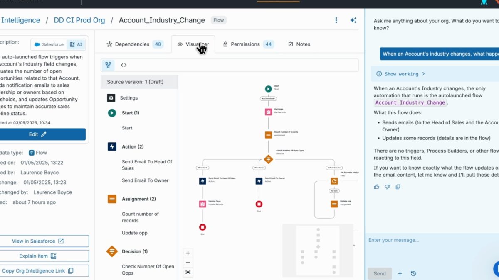The height and width of the screenshot is (280, 499).
Task: Select the Update opp assignment node in canvas
Action: pos(334,204)
